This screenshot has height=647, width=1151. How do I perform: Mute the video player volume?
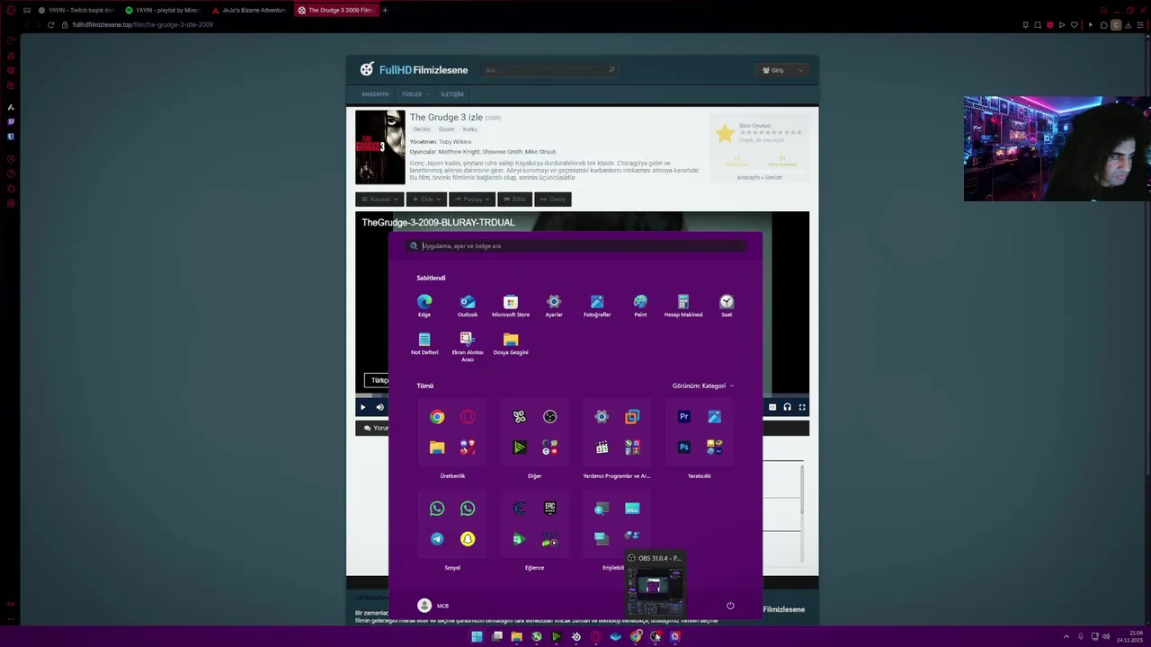coord(379,407)
